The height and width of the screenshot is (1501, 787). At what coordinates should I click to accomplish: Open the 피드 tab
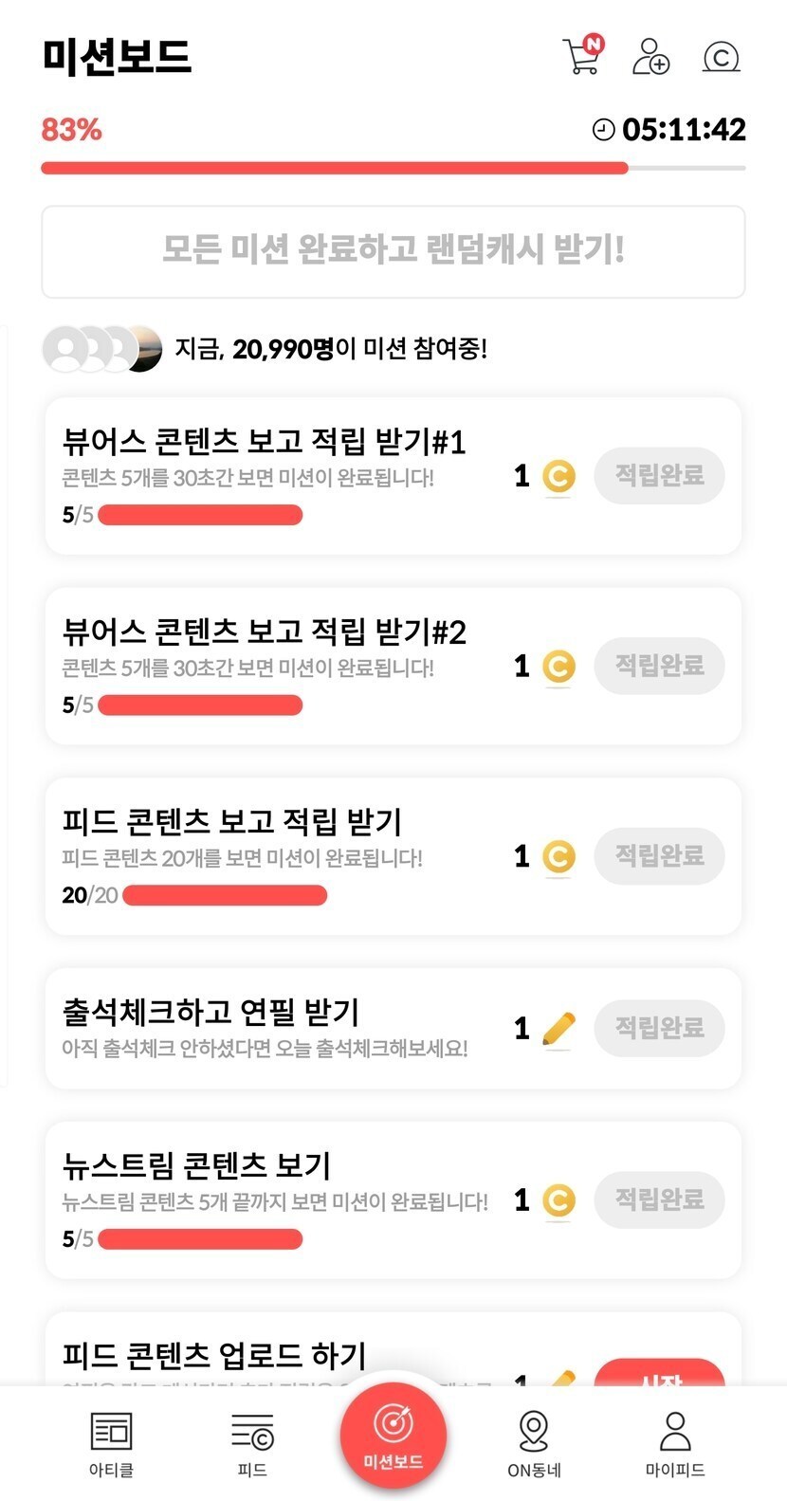(x=252, y=1443)
